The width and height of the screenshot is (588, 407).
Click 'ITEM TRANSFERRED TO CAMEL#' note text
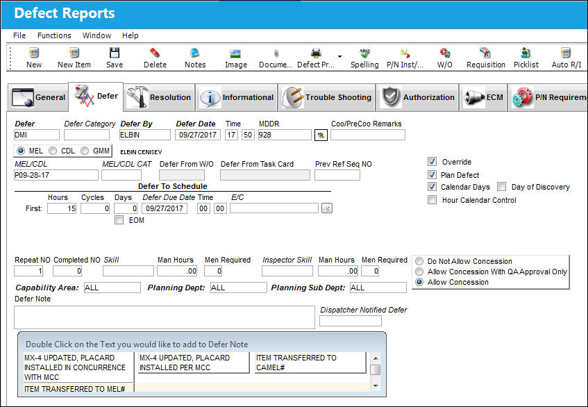tap(310, 363)
